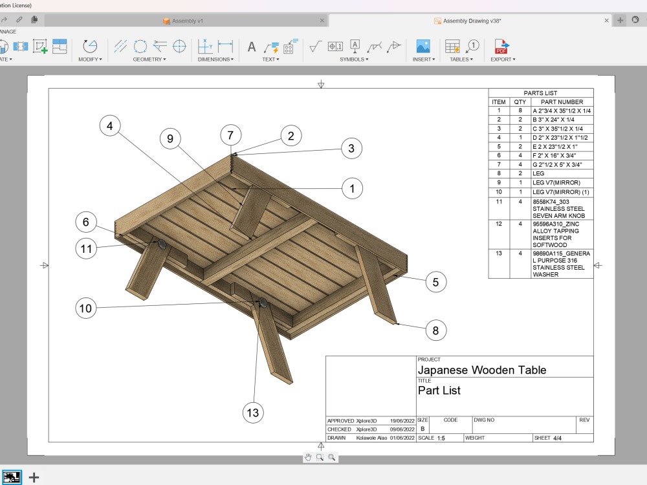Select the Center Mark crosshair tool

coord(179,46)
